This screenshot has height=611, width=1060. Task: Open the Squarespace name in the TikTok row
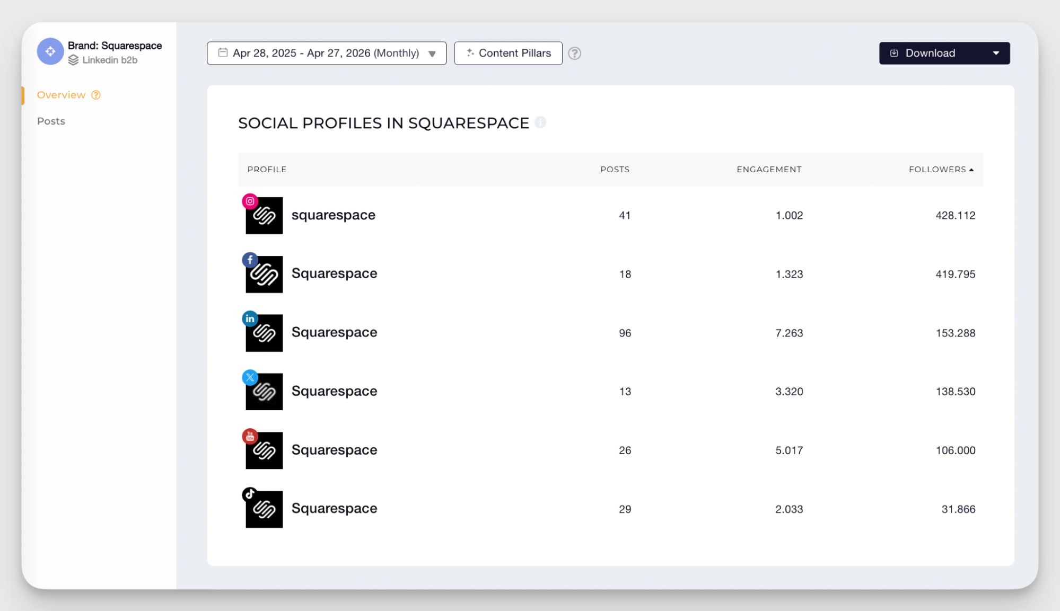pyautogui.click(x=335, y=508)
